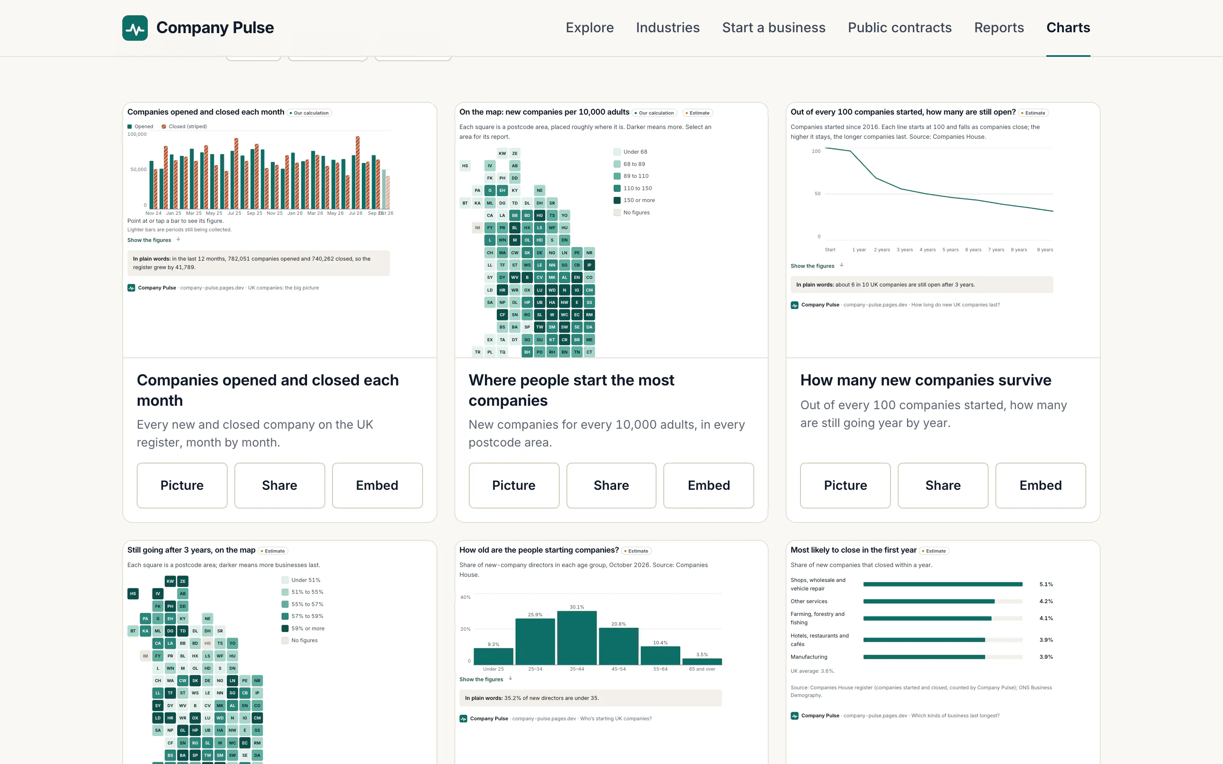This screenshot has height=764, width=1223.
Task: Click Picture under How many companies survive
Action: (x=845, y=485)
